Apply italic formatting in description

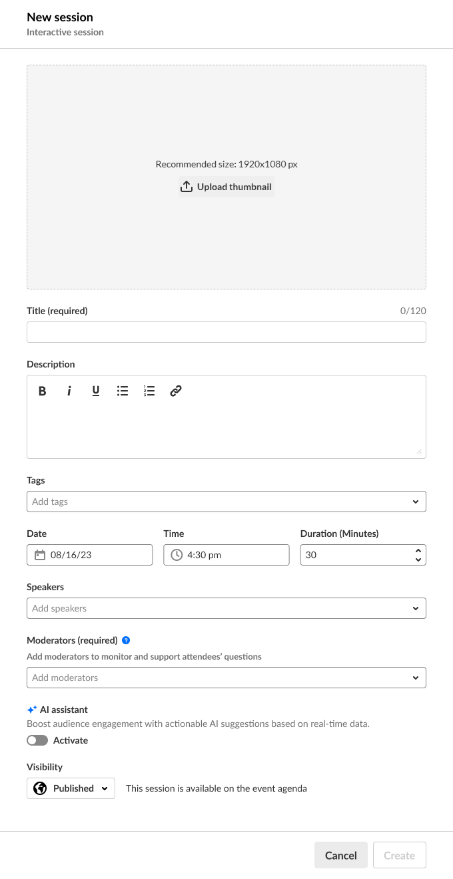tap(69, 391)
